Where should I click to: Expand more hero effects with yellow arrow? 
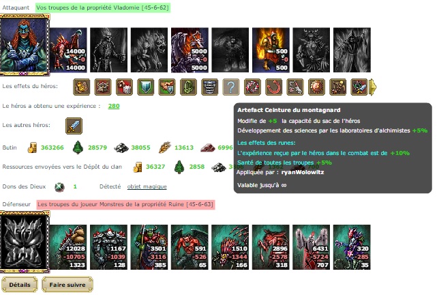[373, 87]
